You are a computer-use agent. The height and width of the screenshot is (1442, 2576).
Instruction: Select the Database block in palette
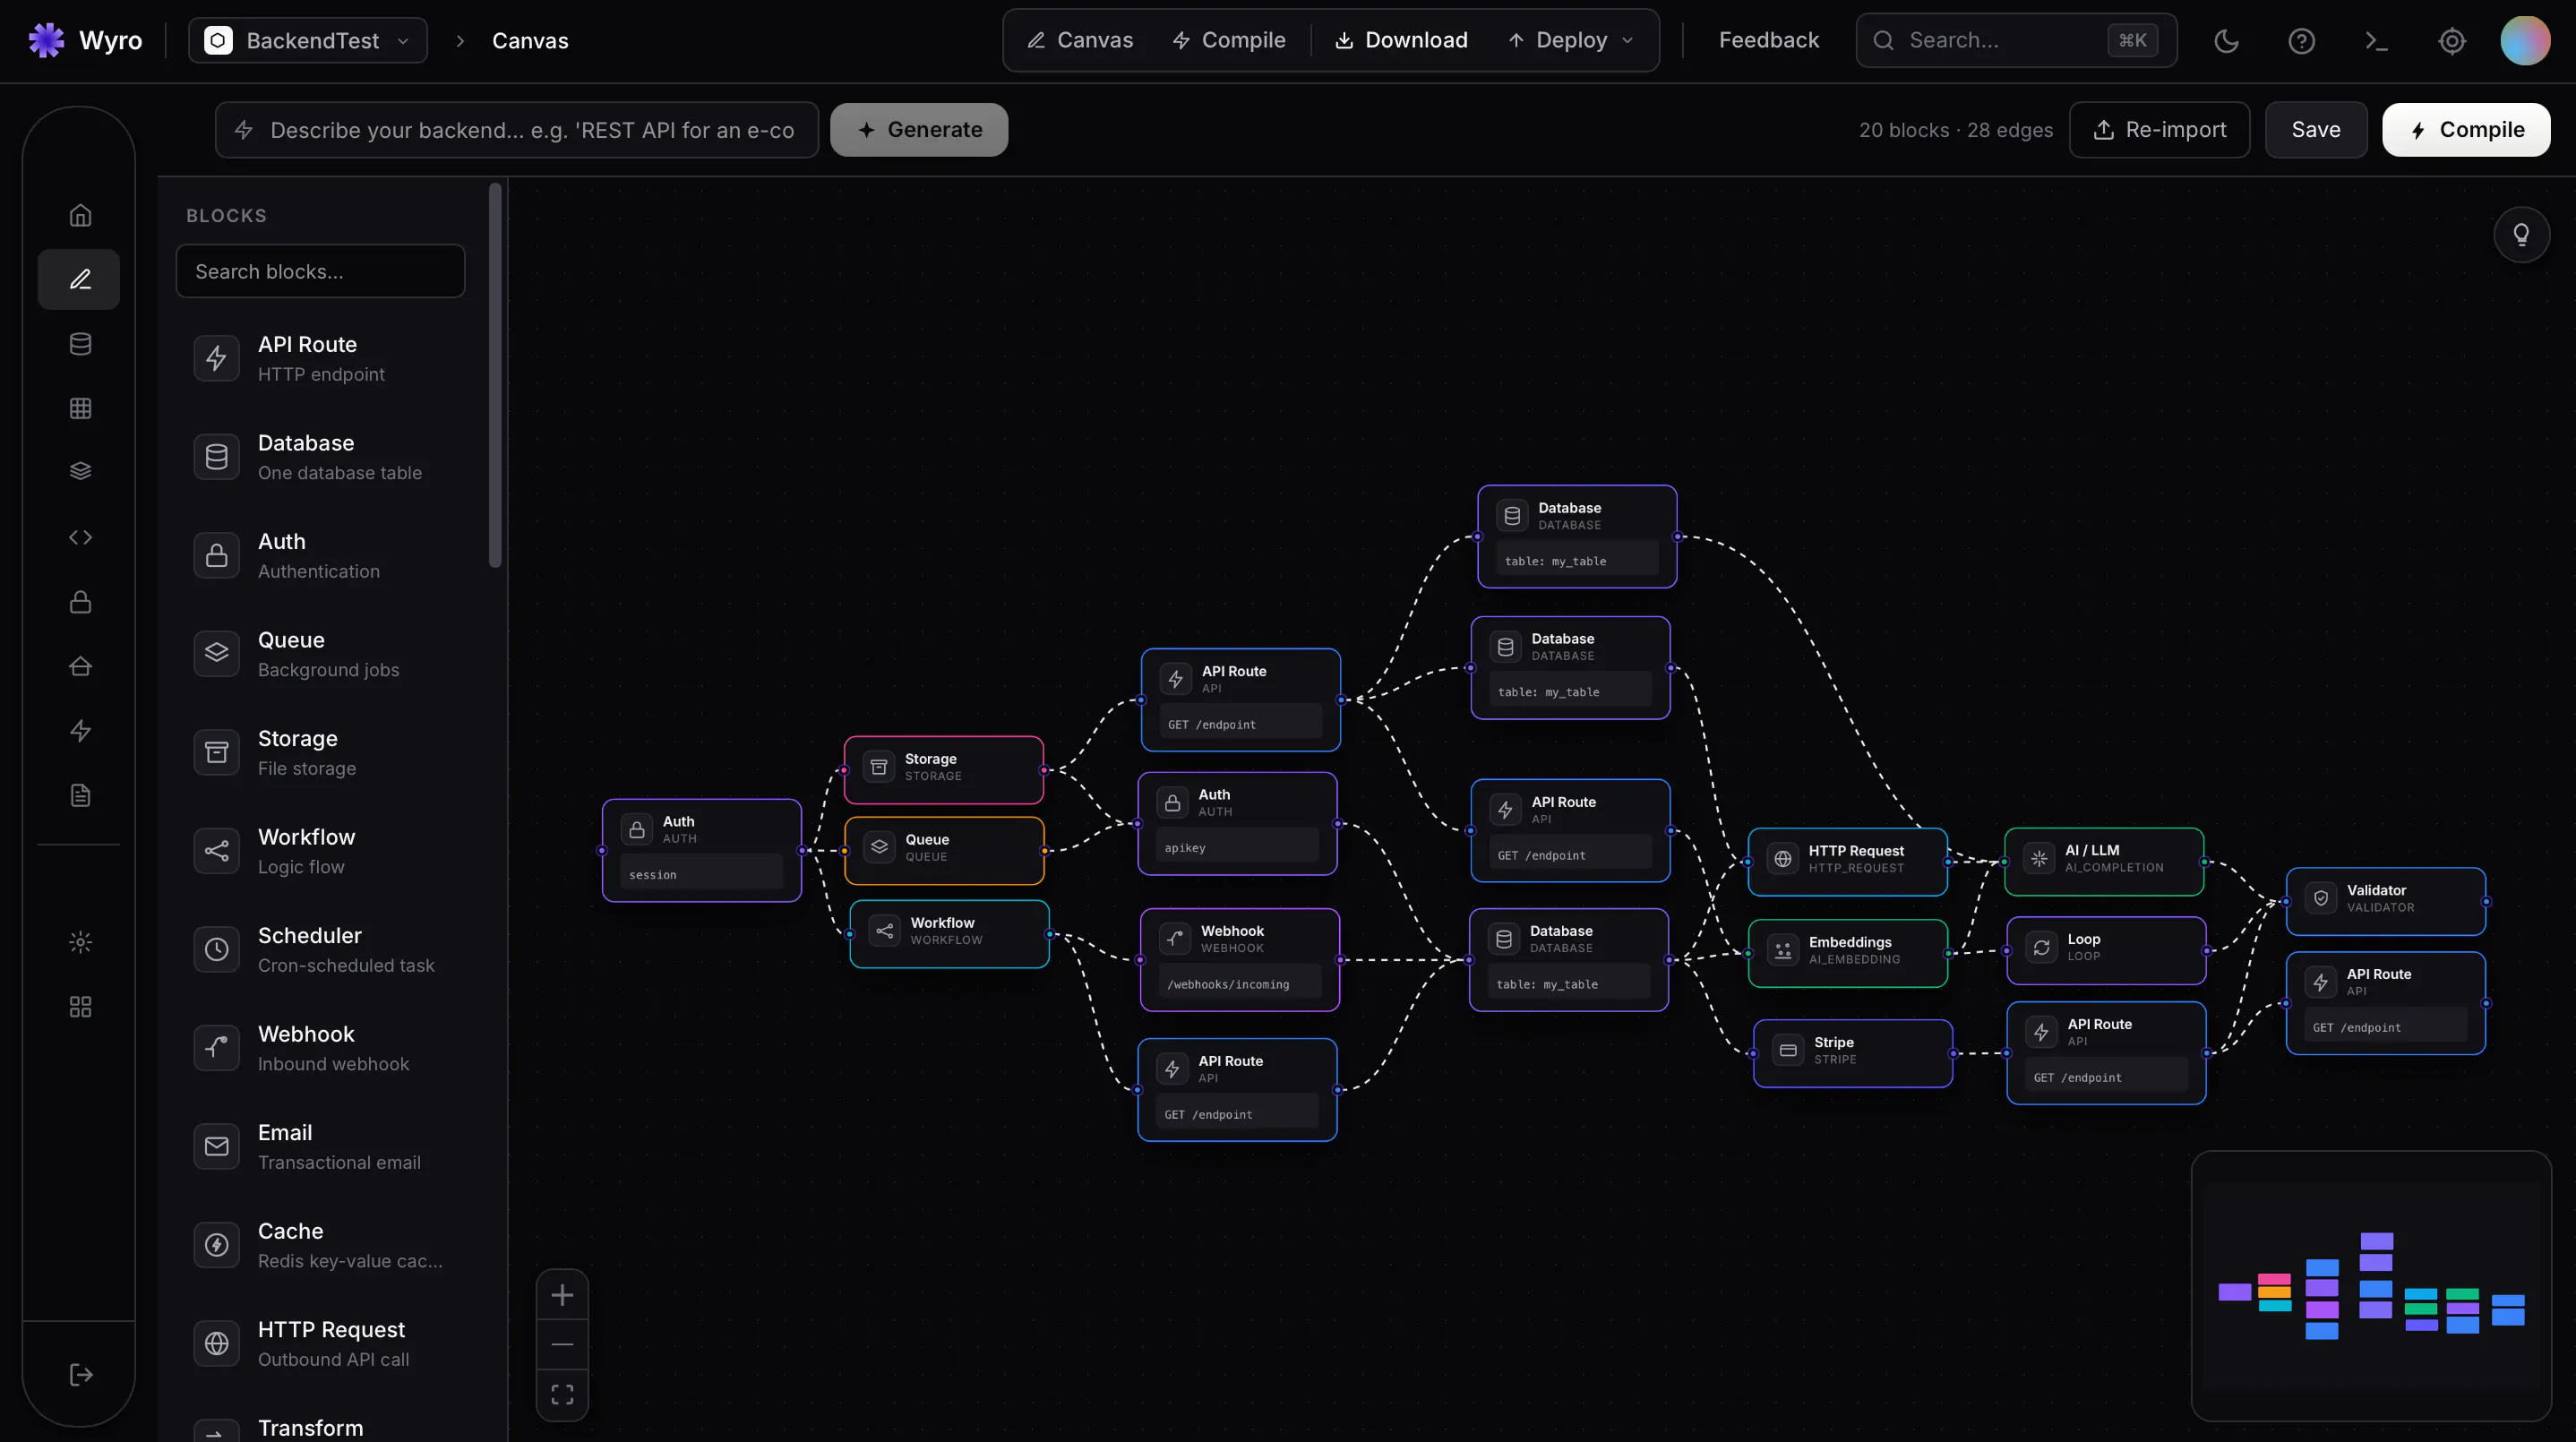(x=320, y=457)
